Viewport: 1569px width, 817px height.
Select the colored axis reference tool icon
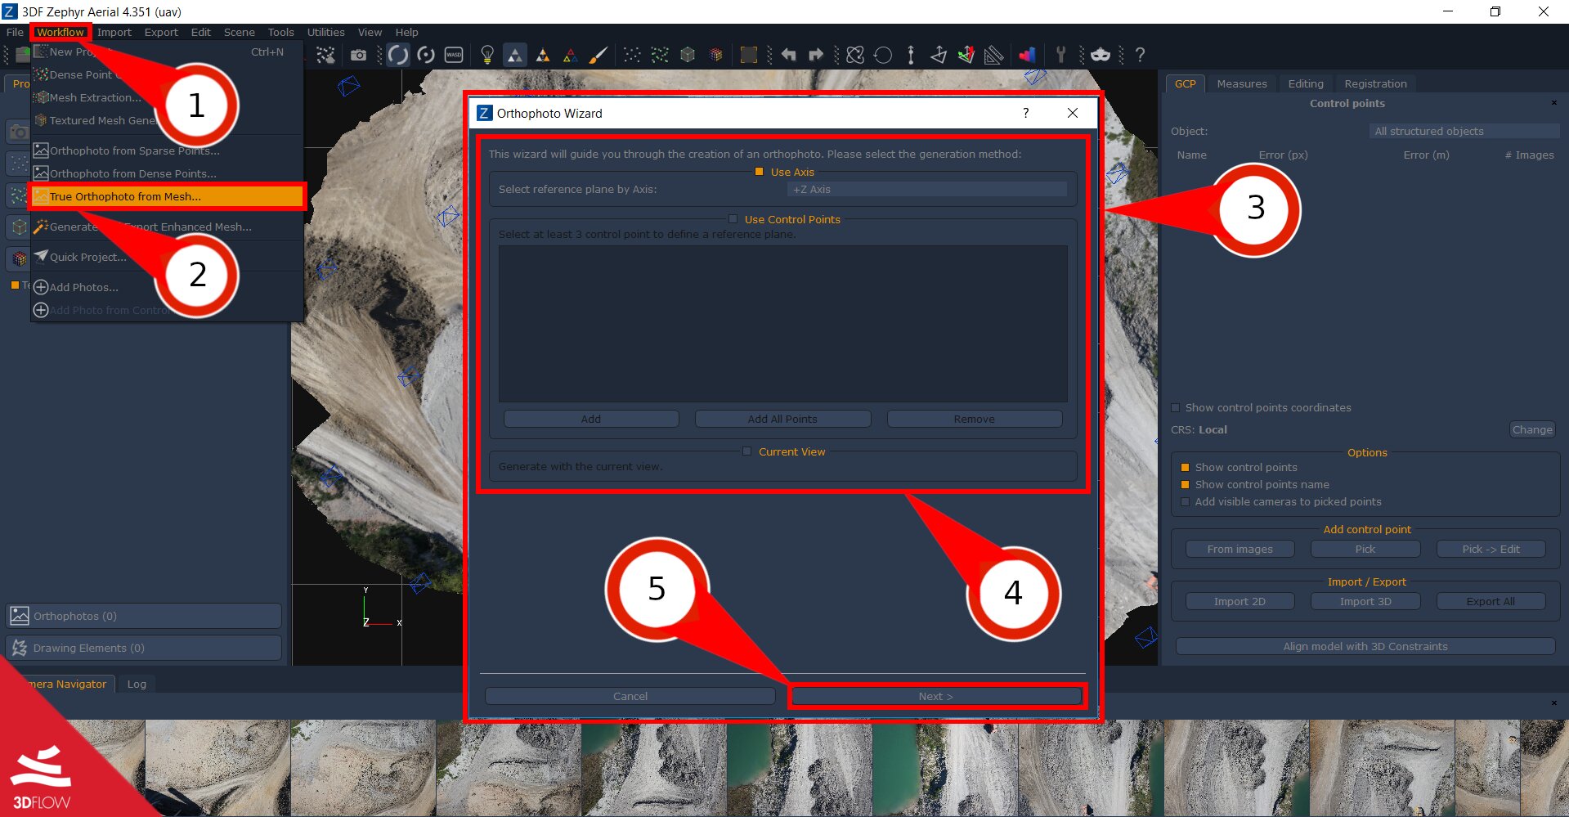click(x=966, y=55)
